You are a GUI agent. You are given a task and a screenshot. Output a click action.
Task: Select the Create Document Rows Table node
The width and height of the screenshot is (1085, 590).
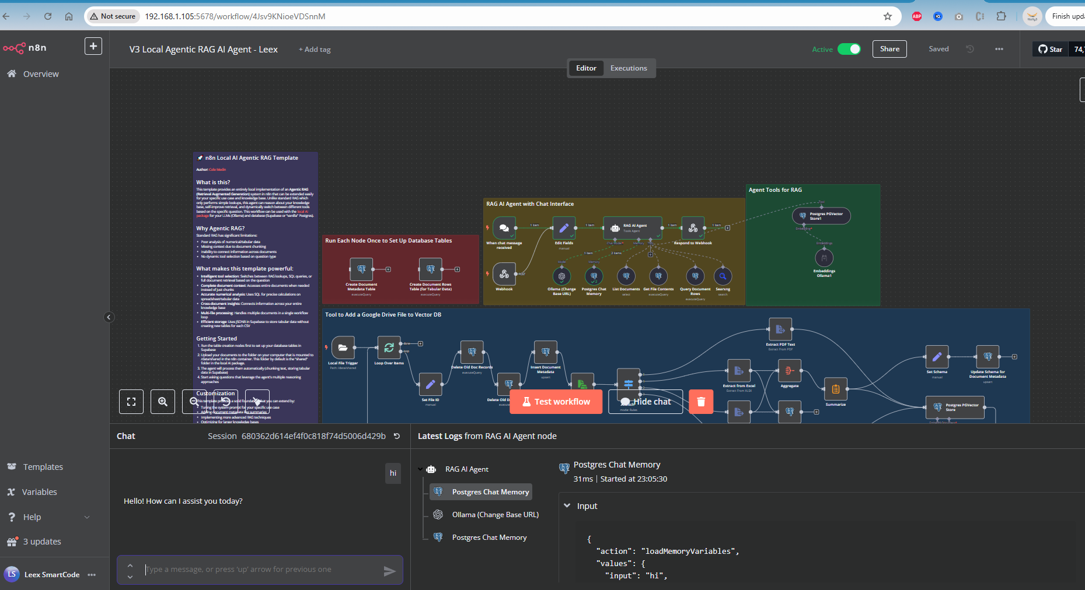point(430,269)
